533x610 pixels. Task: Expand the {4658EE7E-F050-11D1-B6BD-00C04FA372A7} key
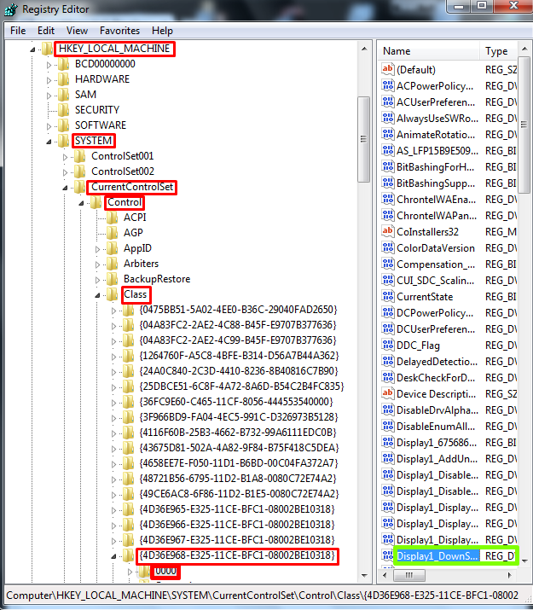tap(114, 464)
